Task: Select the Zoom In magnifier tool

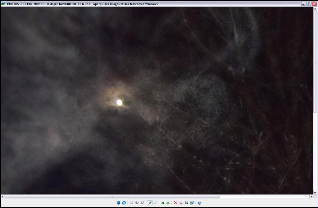Action: (x=150, y=203)
